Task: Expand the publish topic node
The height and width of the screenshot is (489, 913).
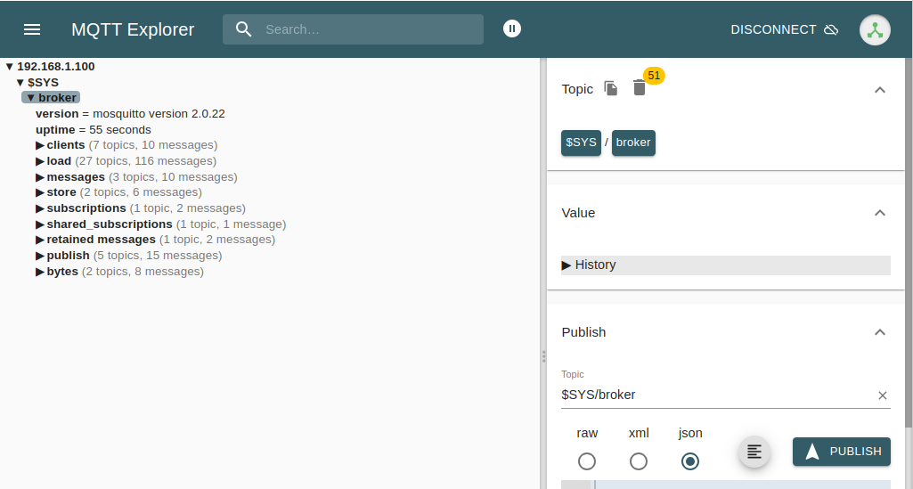Action: point(39,256)
